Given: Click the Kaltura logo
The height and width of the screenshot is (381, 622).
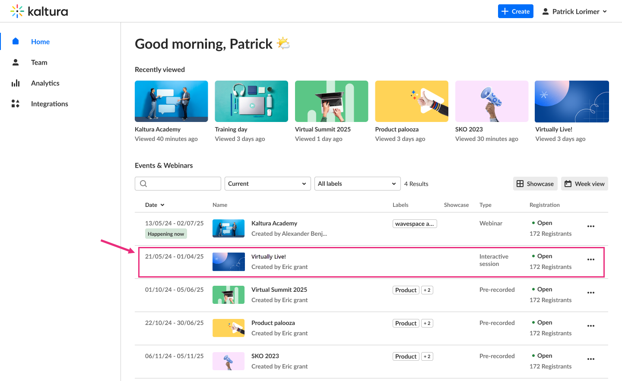Looking at the screenshot, I should [39, 11].
